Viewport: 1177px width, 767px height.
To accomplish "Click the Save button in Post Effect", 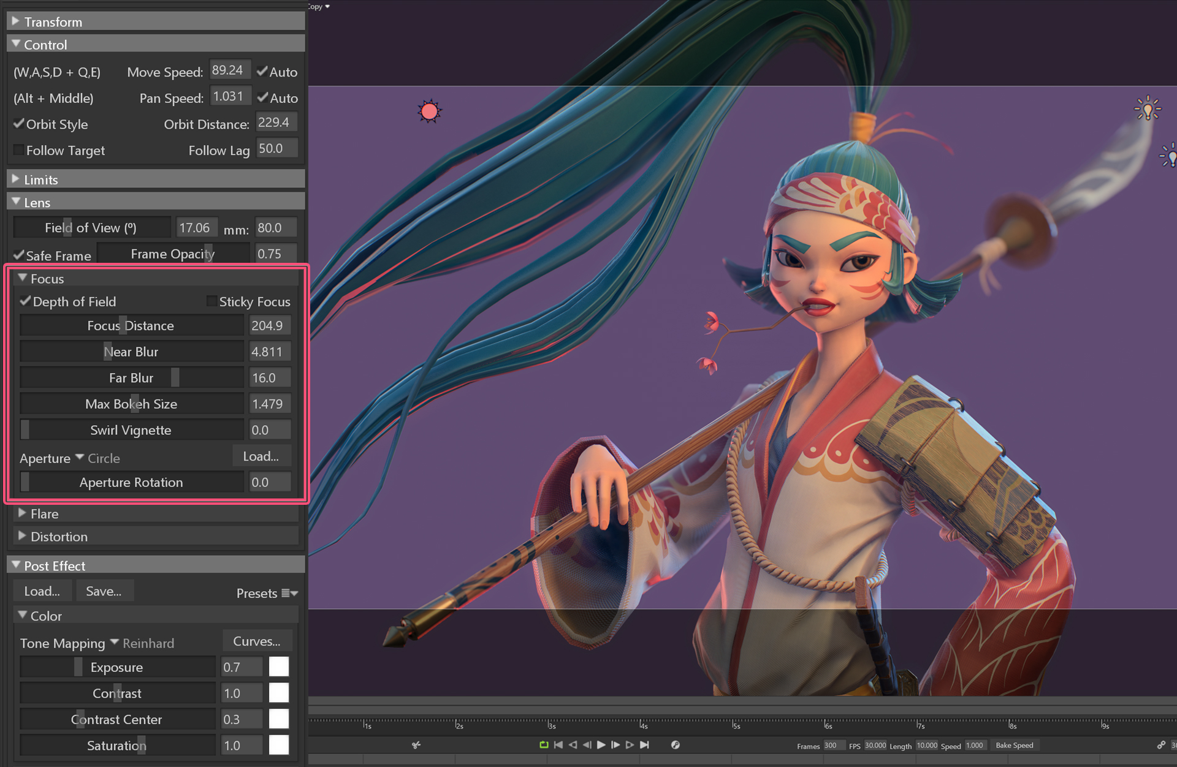I will click(x=102, y=593).
